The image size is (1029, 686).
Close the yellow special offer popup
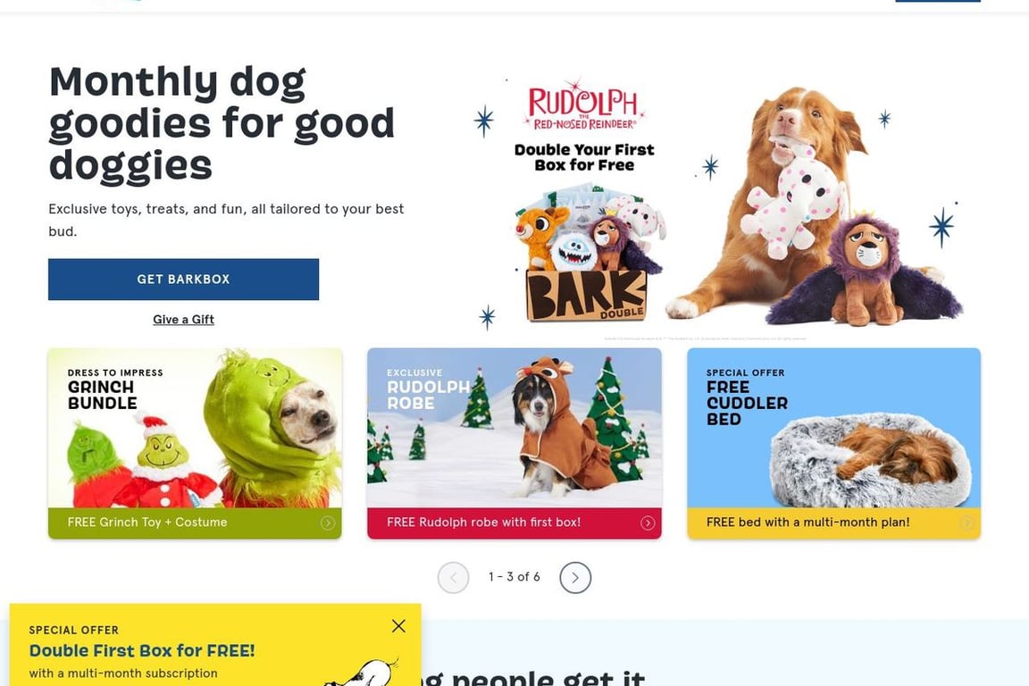click(398, 626)
